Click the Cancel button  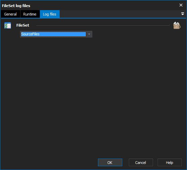pos(141,163)
